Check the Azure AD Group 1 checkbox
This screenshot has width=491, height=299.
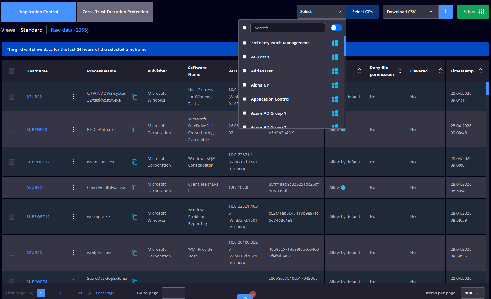coord(244,113)
